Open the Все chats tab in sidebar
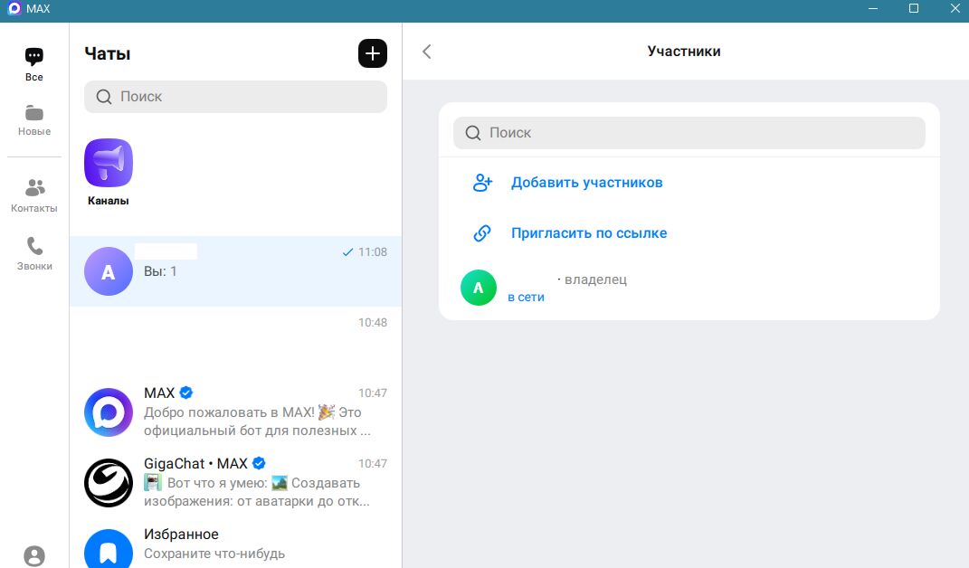This screenshot has width=969, height=568. [34, 64]
